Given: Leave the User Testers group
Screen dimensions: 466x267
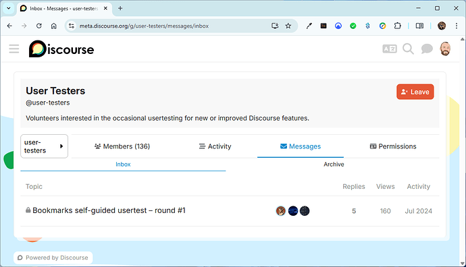Looking at the screenshot, I should tap(415, 92).
